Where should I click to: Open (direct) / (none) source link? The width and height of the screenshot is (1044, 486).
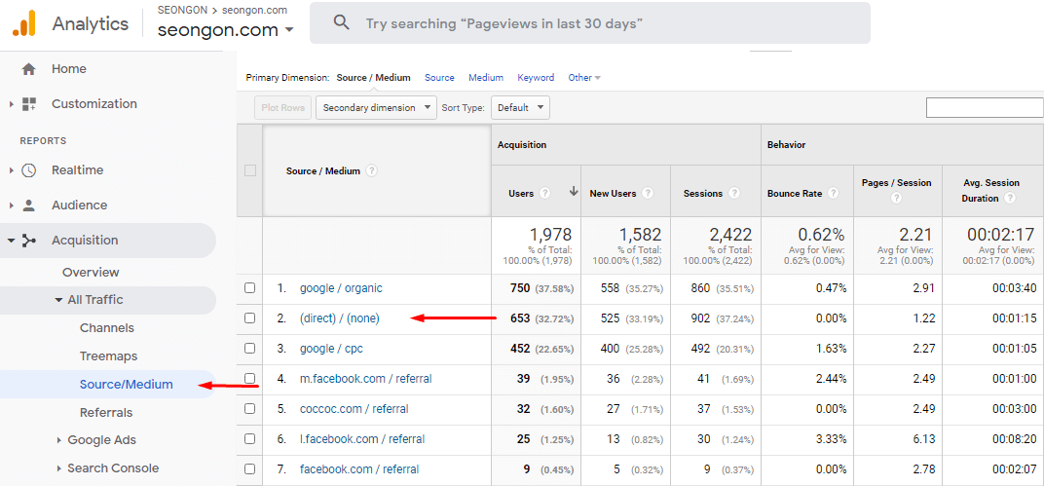[340, 318]
